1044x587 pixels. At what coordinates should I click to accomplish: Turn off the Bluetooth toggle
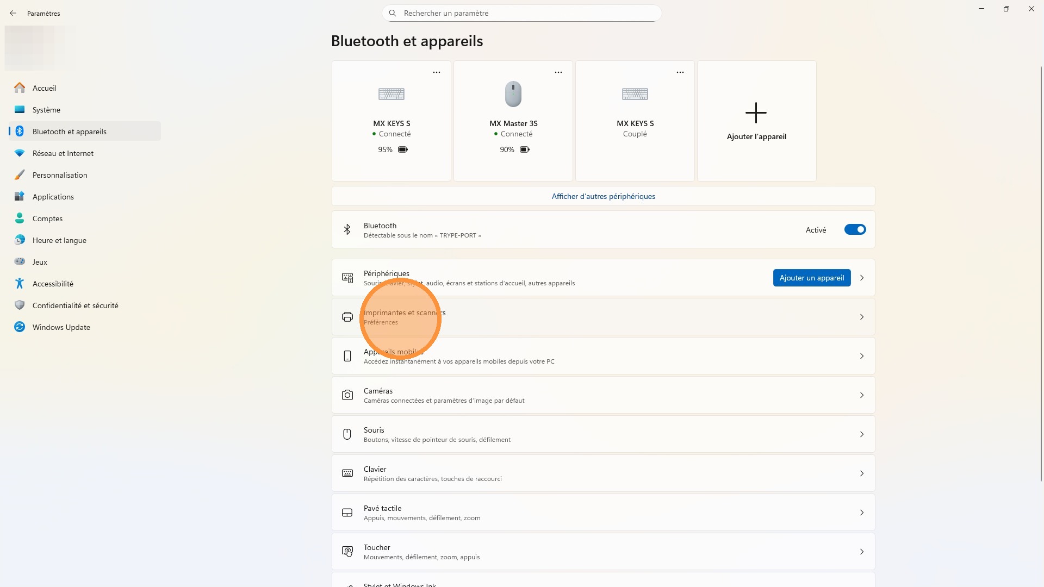point(855,230)
